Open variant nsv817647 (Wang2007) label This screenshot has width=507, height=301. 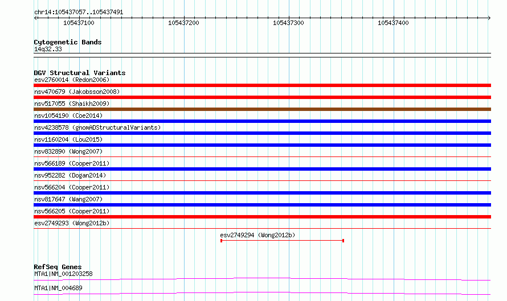click(68, 199)
